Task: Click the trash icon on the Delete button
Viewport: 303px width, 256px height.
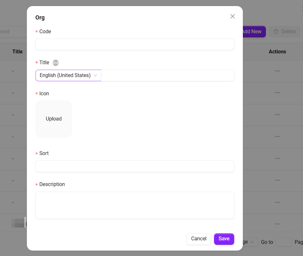Action: 276,32
